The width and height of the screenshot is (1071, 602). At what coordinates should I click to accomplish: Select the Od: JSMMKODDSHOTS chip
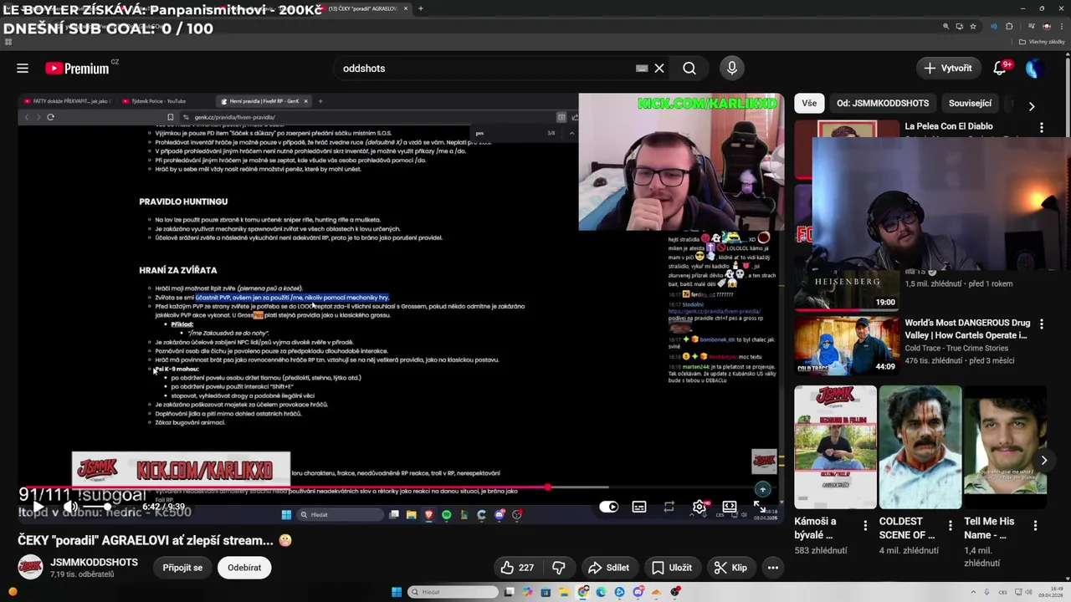(x=883, y=103)
